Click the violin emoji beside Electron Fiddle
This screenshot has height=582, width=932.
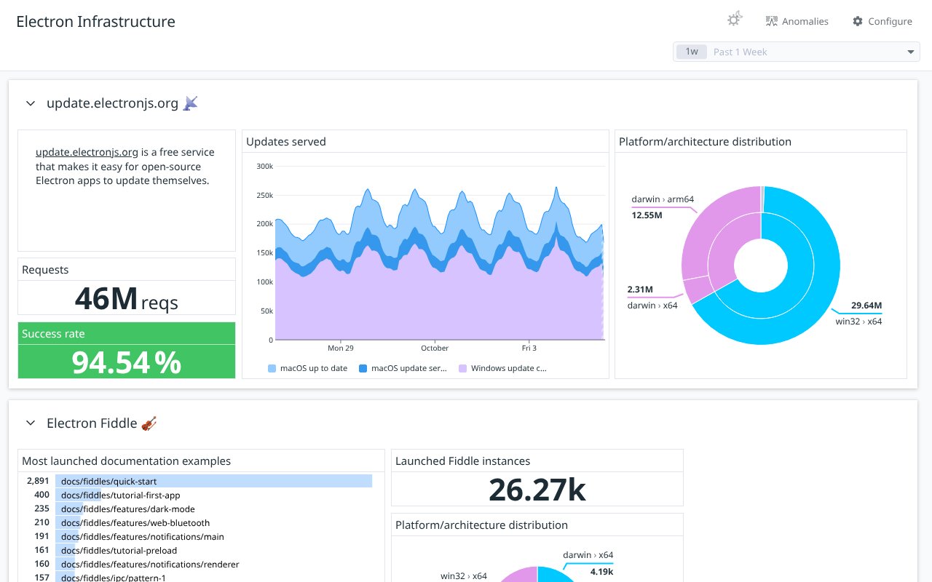pos(149,423)
